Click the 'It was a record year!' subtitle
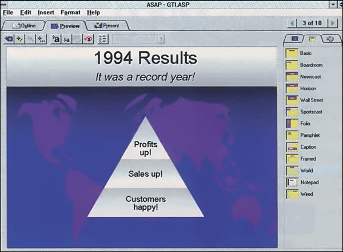The height and width of the screenshot is (252, 343). (x=145, y=77)
